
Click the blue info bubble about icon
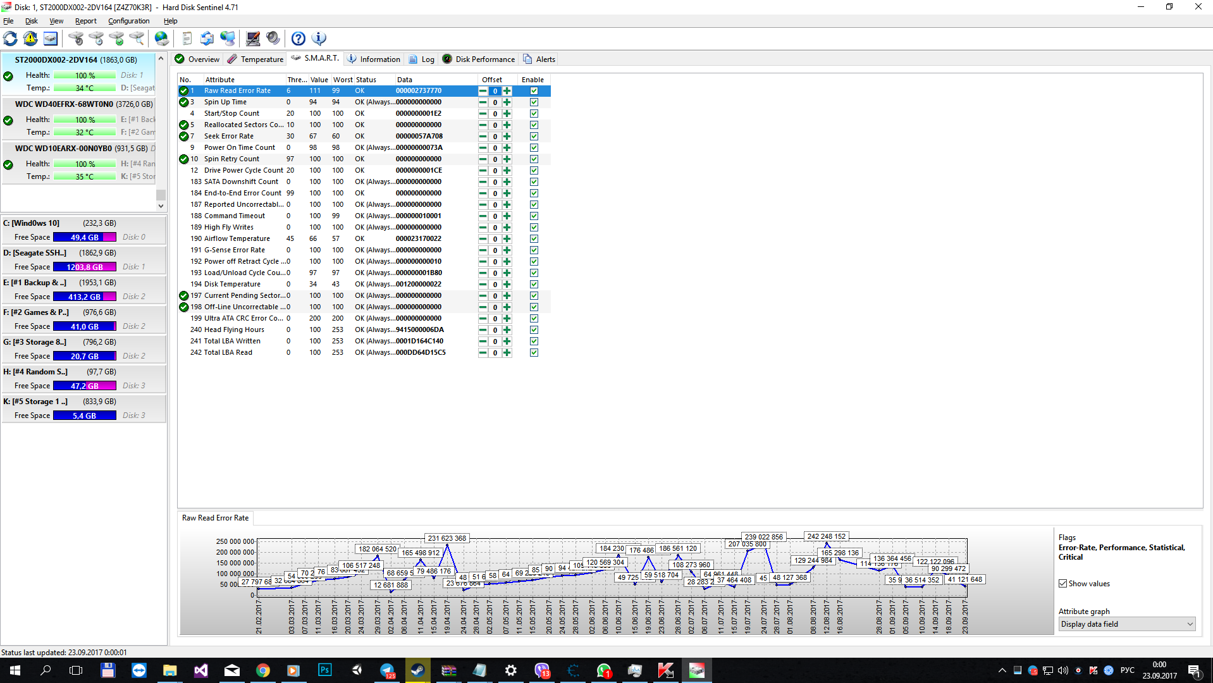click(x=319, y=39)
